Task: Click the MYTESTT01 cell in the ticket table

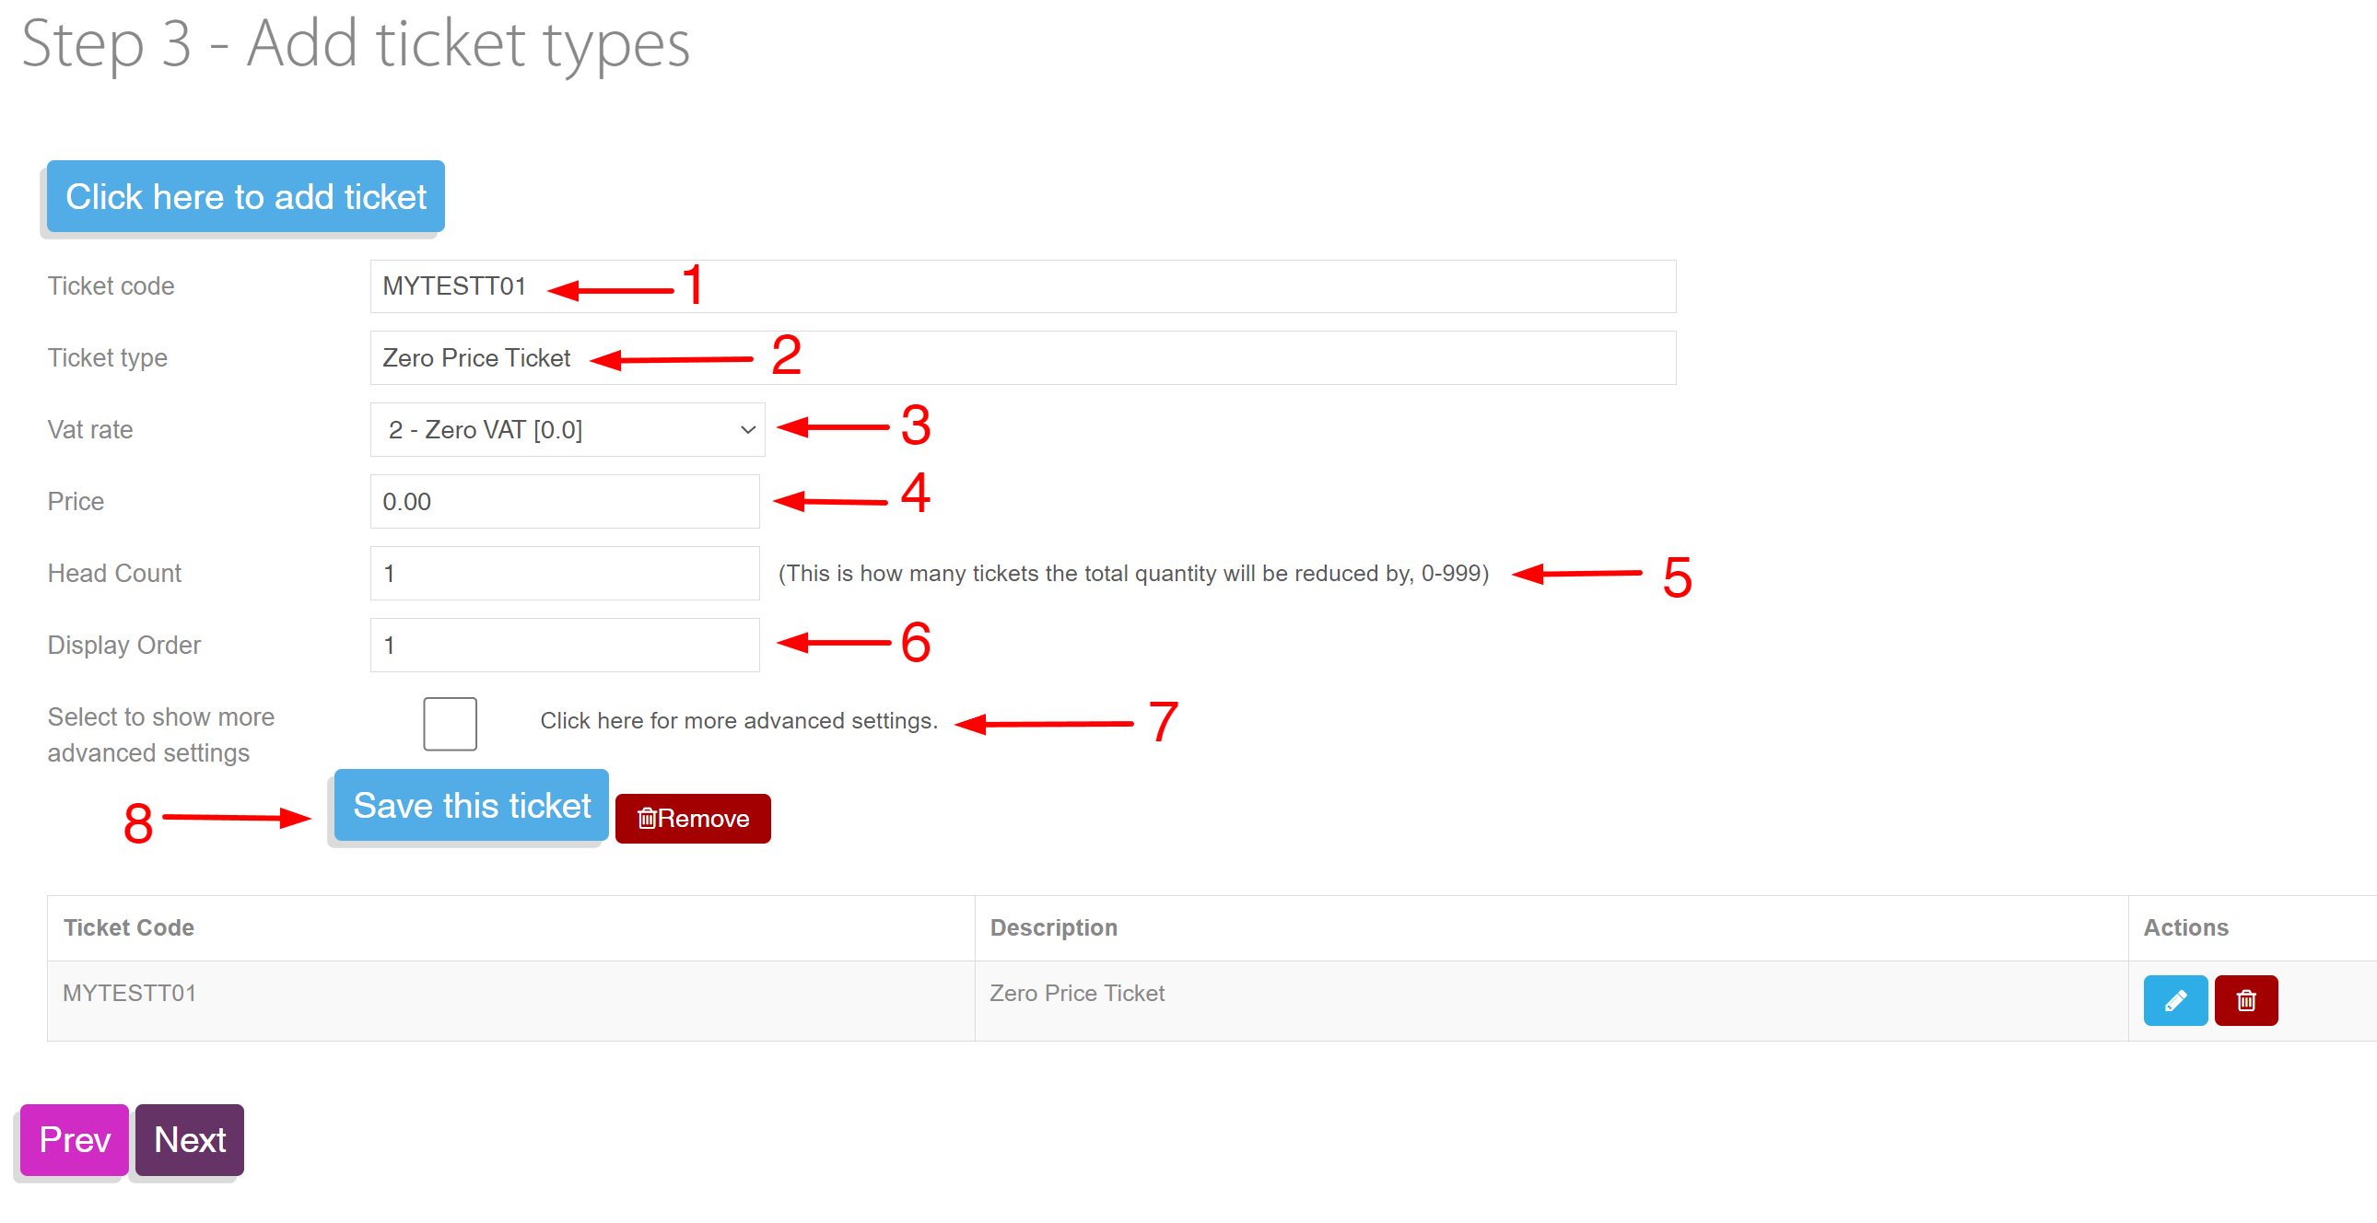Action: (510, 1001)
